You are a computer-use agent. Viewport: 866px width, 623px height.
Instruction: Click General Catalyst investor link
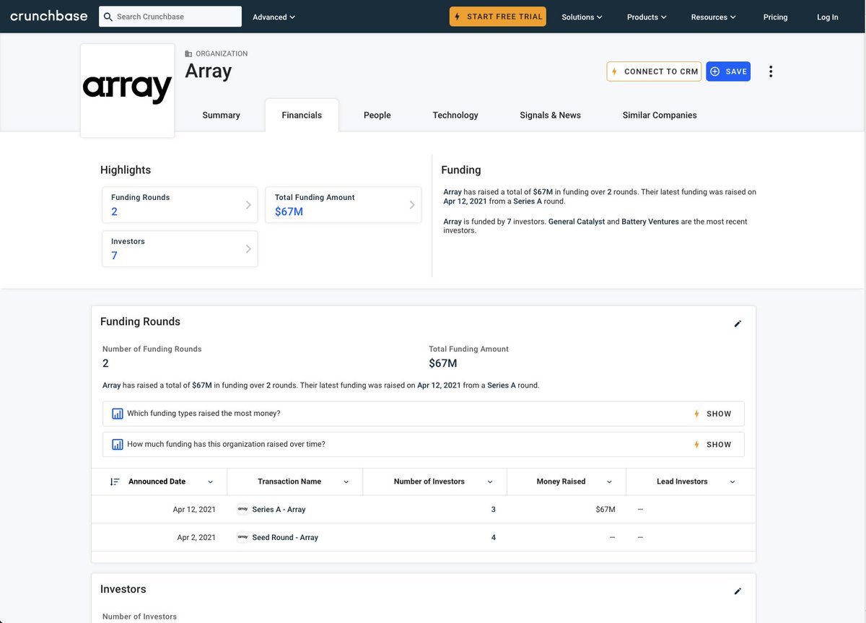(x=577, y=222)
